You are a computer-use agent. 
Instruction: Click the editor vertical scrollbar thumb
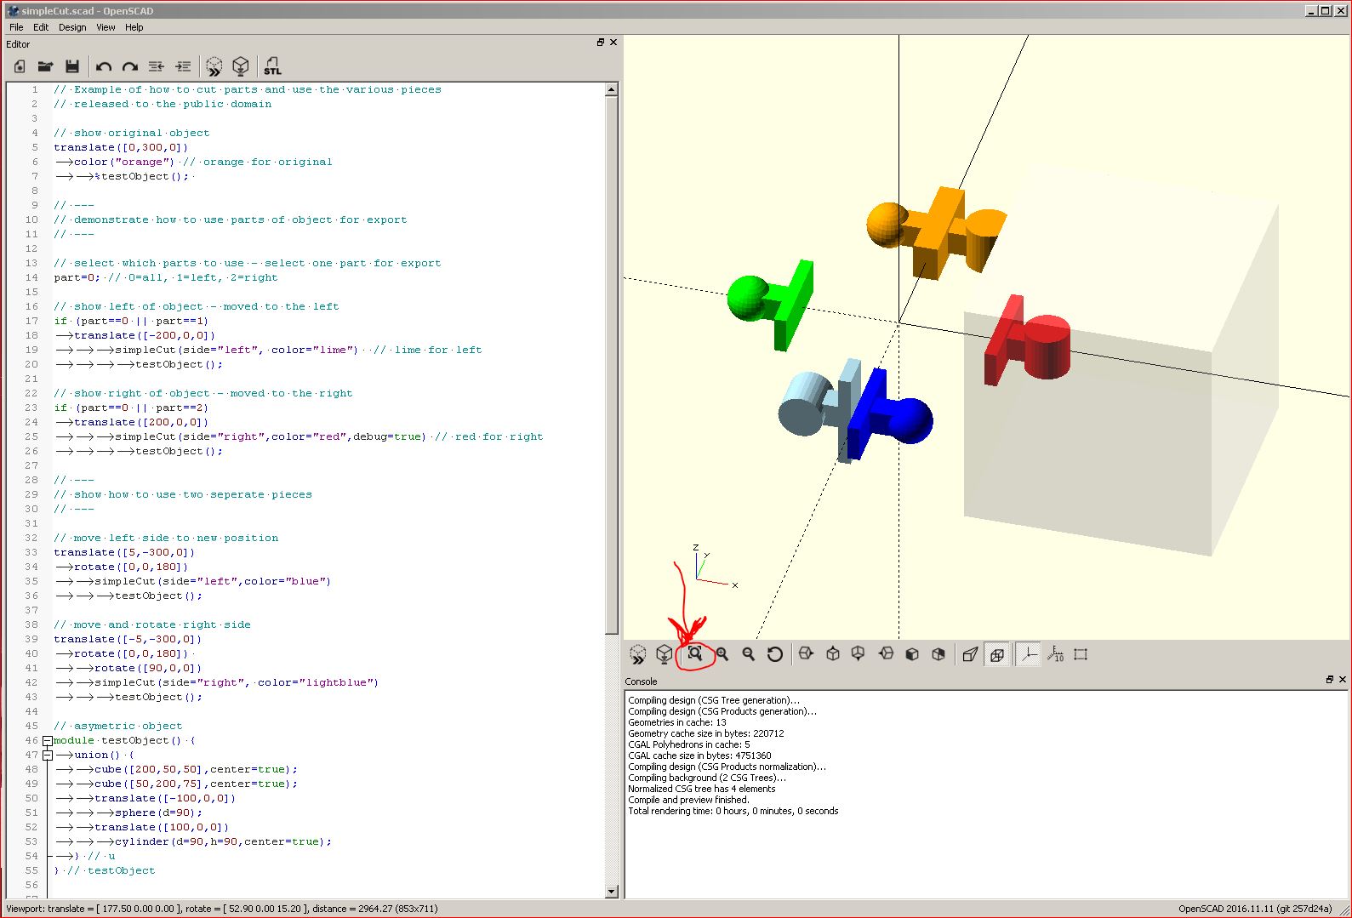pyautogui.click(x=611, y=366)
